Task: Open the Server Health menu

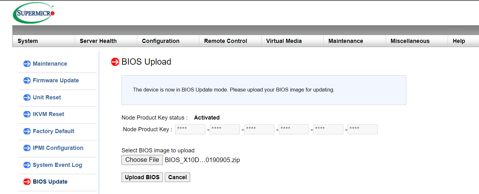Action: tap(98, 41)
